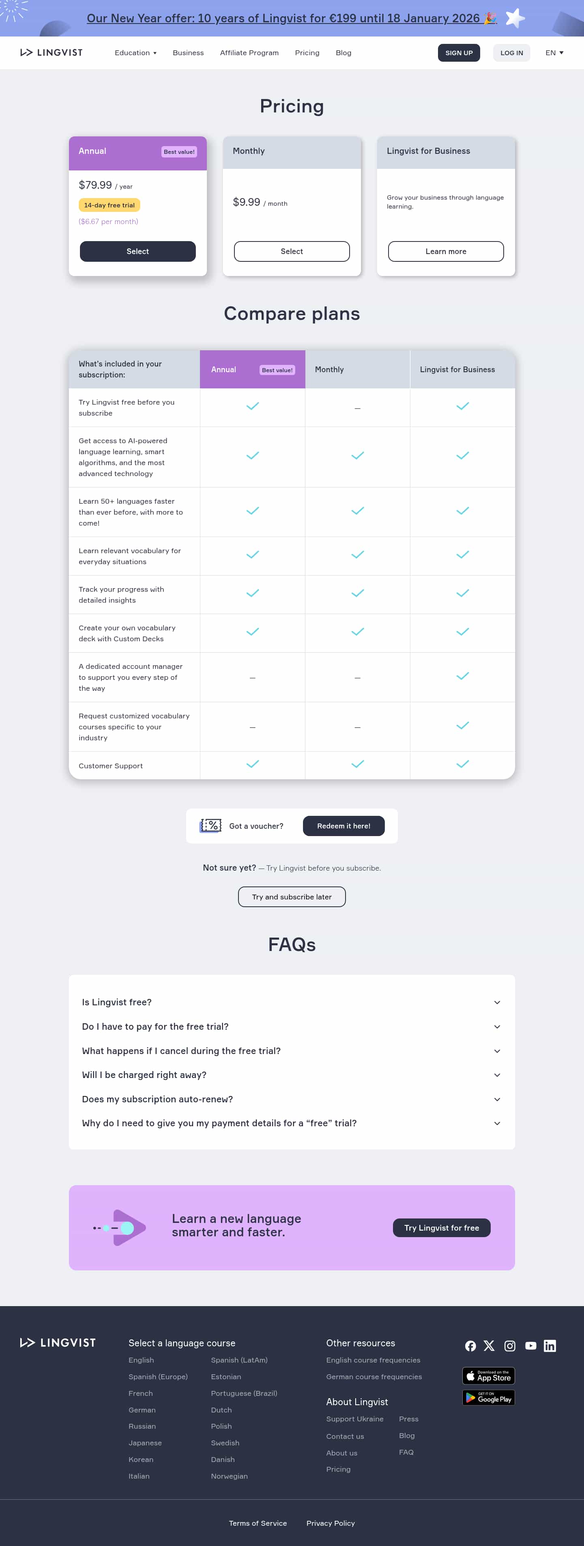The width and height of the screenshot is (584, 1546).
Task: Select the Annual plan
Action: pos(138,252)
